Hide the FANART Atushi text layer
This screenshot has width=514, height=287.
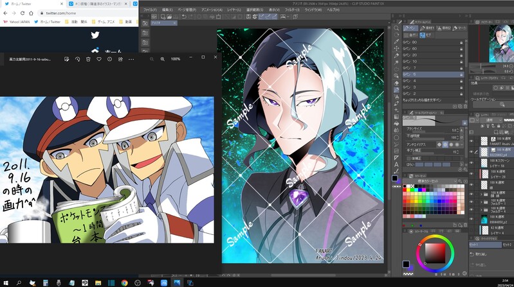point(472,141)
